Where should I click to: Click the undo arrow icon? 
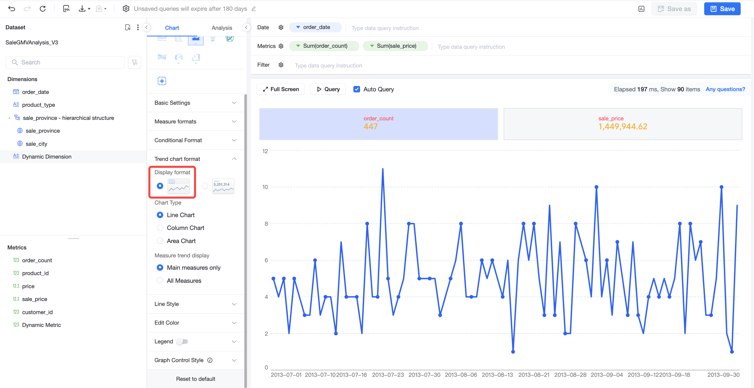point(11,9)
